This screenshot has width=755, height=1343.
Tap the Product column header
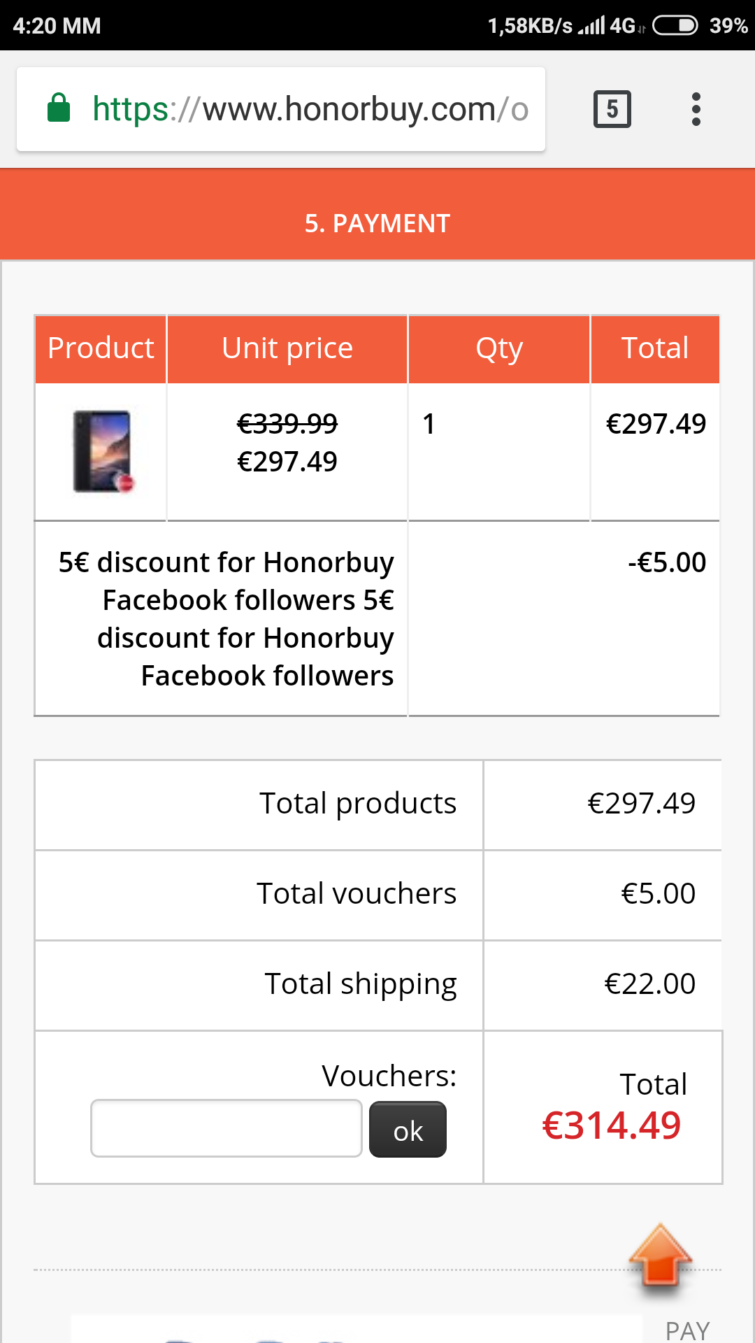(x=101, y=348)
